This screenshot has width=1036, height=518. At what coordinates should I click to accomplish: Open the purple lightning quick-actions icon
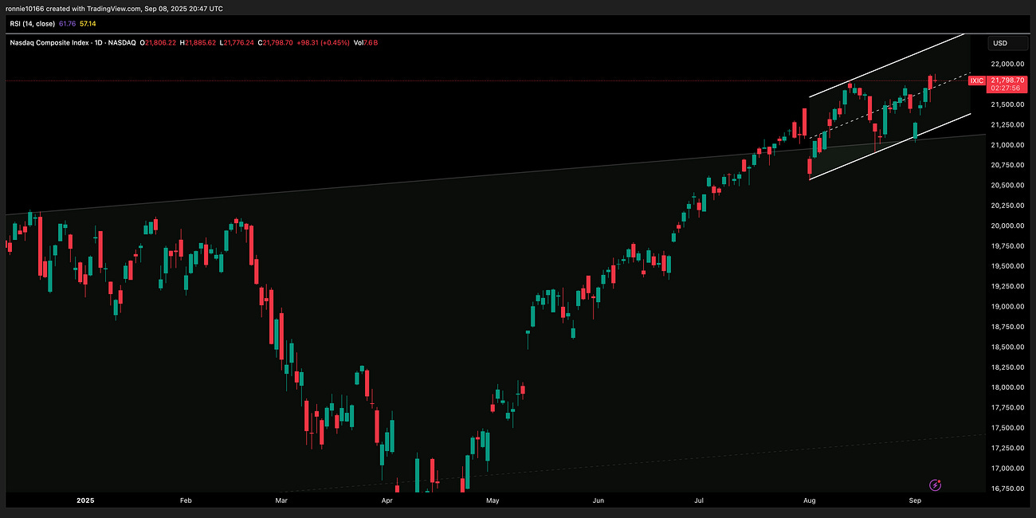[x=934, y=485]
